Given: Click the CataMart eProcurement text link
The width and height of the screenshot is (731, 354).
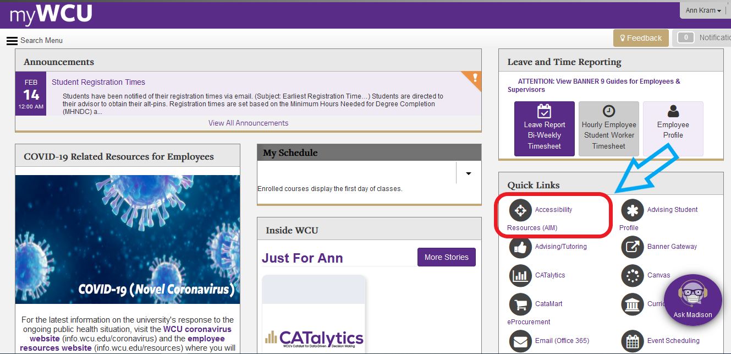Looking at the screenshot, I should (535, 313).
